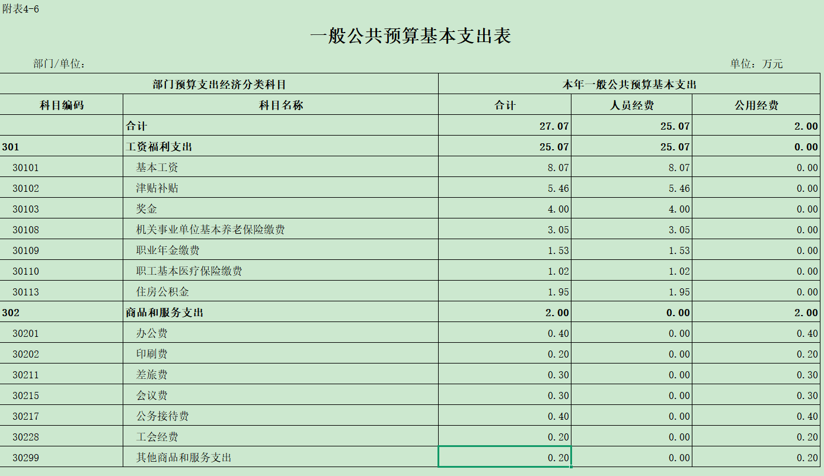Click the code cell 30103

(x=62, y=208)
